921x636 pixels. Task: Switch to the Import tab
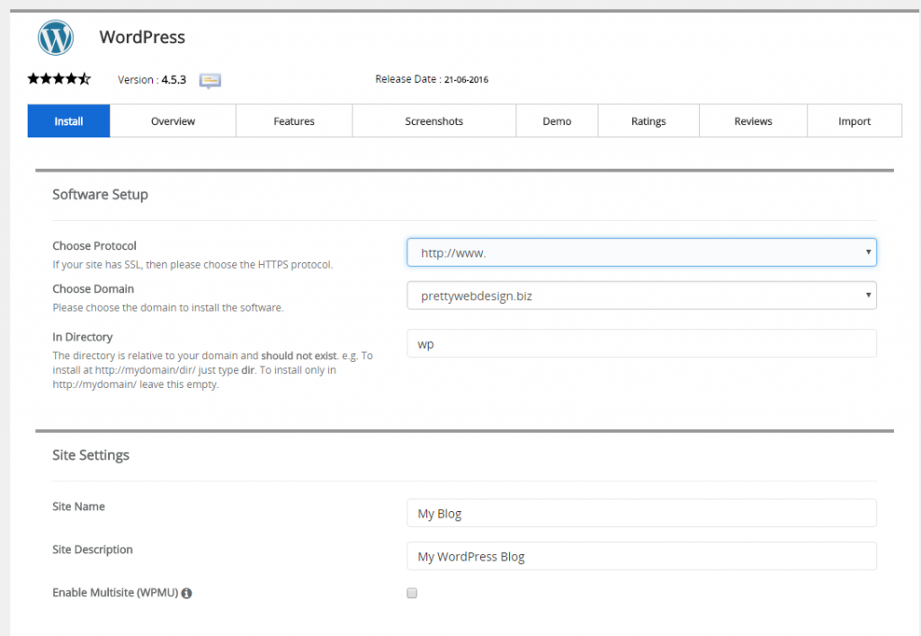click(854, 121)
